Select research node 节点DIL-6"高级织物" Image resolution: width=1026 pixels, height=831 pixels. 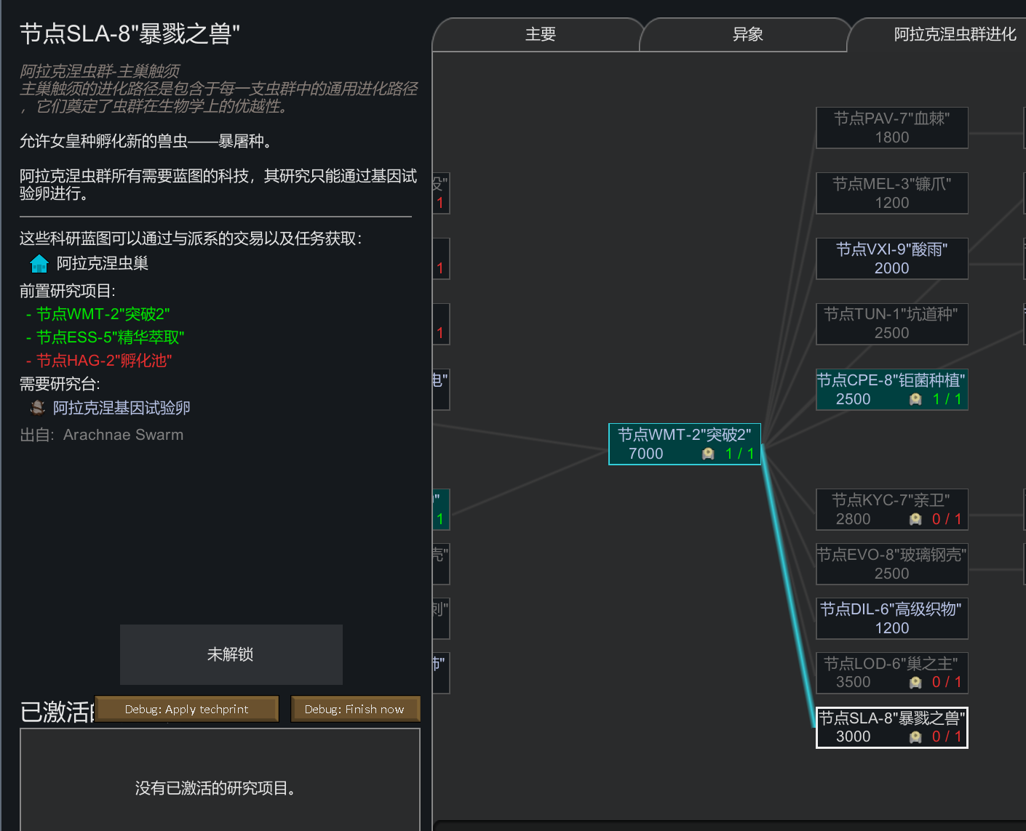[891, 618]
